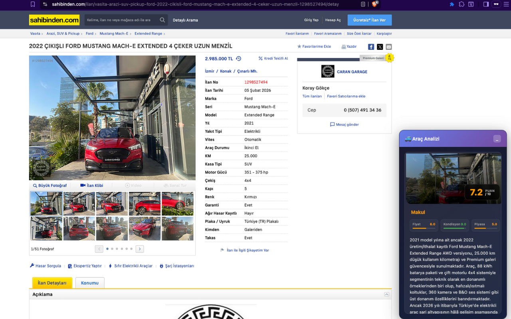
Task: Click the sahibinden.com logo
Action: click(x=54, y=20)
